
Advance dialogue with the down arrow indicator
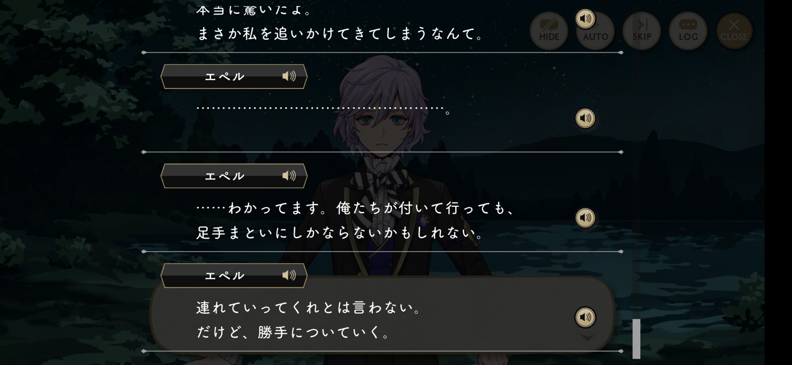(587, 337)
